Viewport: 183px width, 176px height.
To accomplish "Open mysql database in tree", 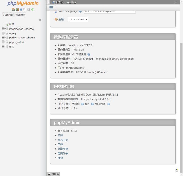I will 13,33.
